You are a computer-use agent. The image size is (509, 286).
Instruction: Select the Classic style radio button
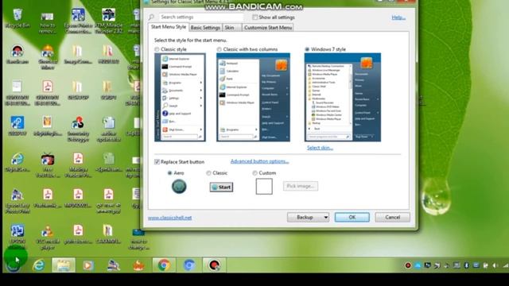pyautogui.click(x=157, y=49)
